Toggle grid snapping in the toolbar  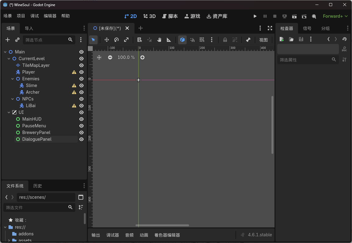[x=202, y=40]
